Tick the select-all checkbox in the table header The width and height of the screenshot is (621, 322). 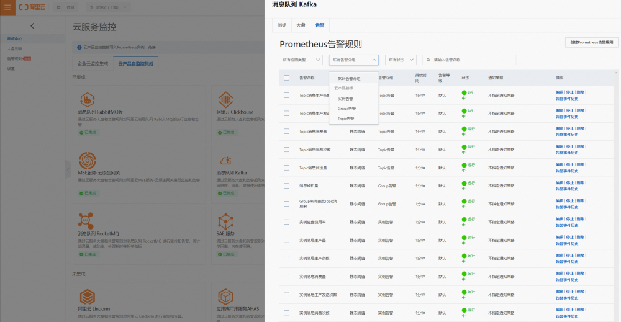point(286,78)
